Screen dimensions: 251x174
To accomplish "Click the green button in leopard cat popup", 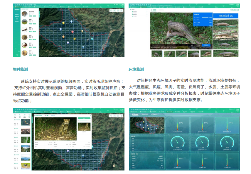I will click(84, 118).
